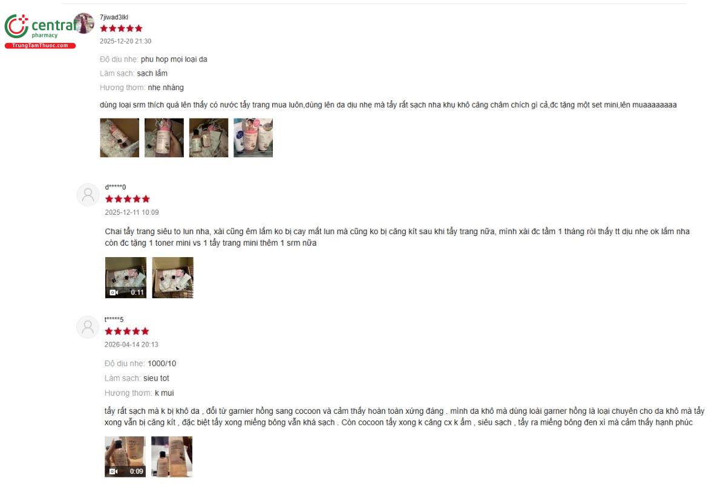Click the five-star rating of 7jiwad3lkl
The image size is (726, 484).
[121, 28]
